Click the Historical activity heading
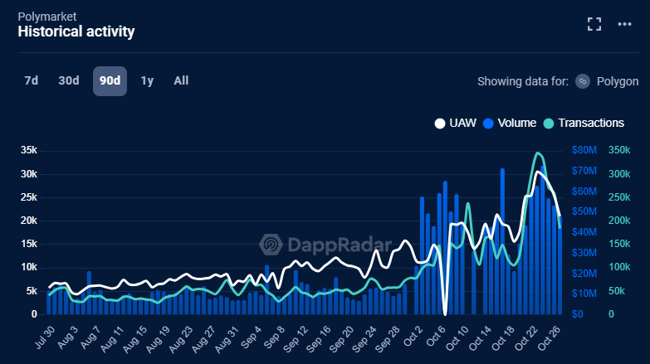Viewport: 650px width, 364px height. pos(76,32)
